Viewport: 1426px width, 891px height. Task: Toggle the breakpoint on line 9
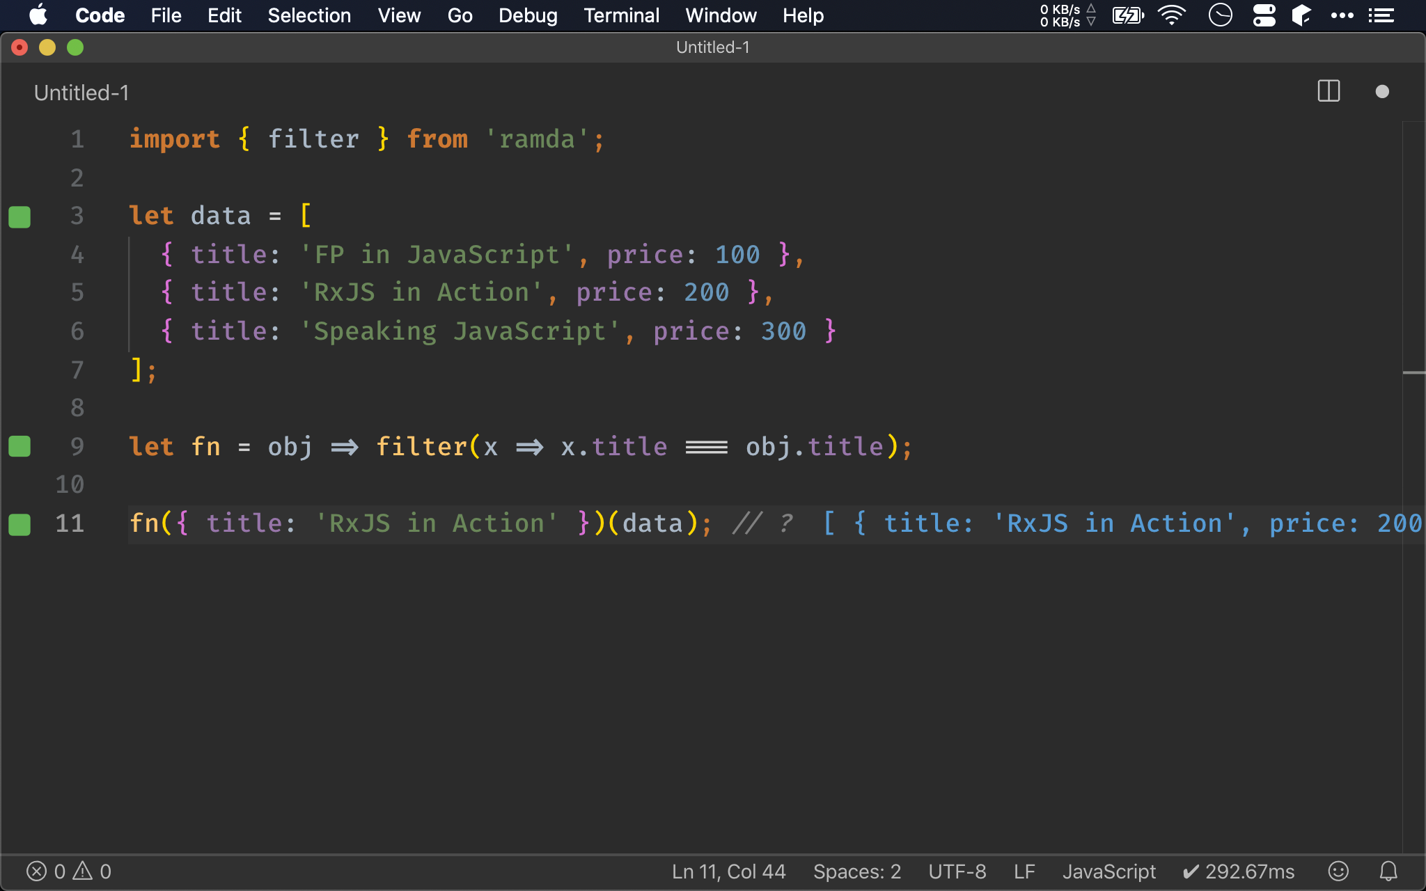(20, 446)
